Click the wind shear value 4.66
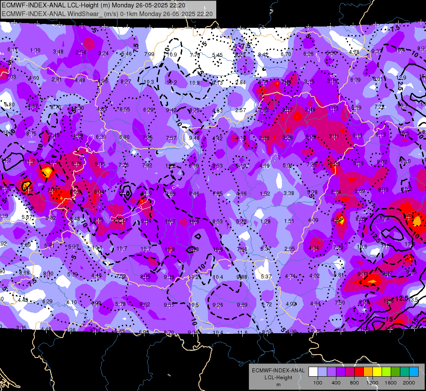 241,193
